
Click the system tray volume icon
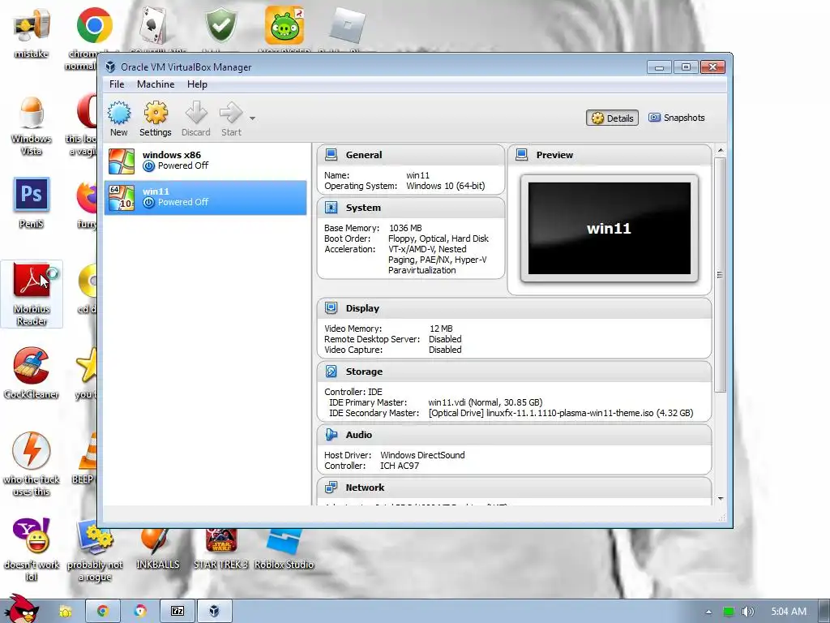(x=747, y=612)
